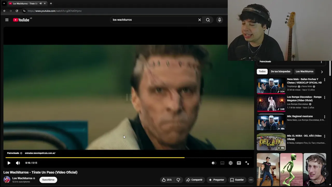Select the Todos filter chip
The height and width of the screenshot is (187, 332).
pyautogui.click(x=262, y=71)
